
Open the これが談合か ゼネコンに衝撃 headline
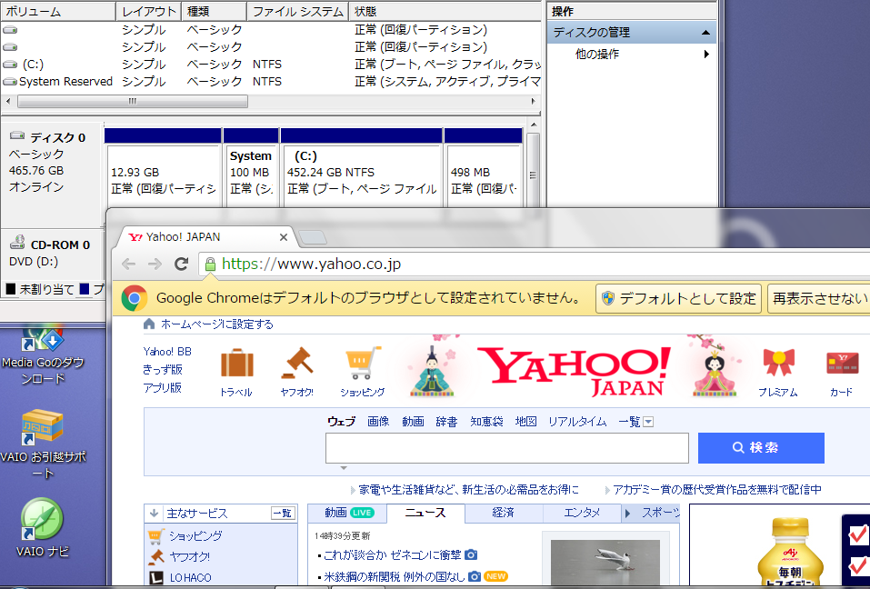coord(393,554)
